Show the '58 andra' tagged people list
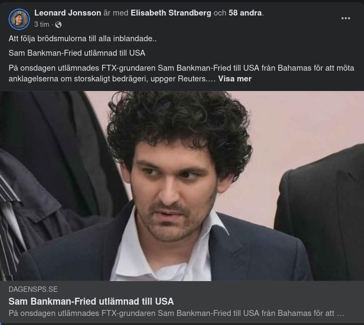Image resolution: width=364 pixels, height=325 pixels. pos(245,13)
